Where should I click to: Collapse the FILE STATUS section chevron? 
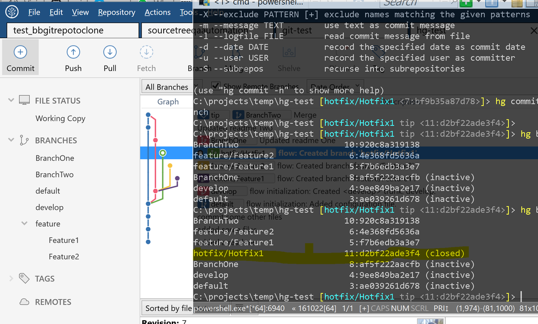tap(11, 100)
